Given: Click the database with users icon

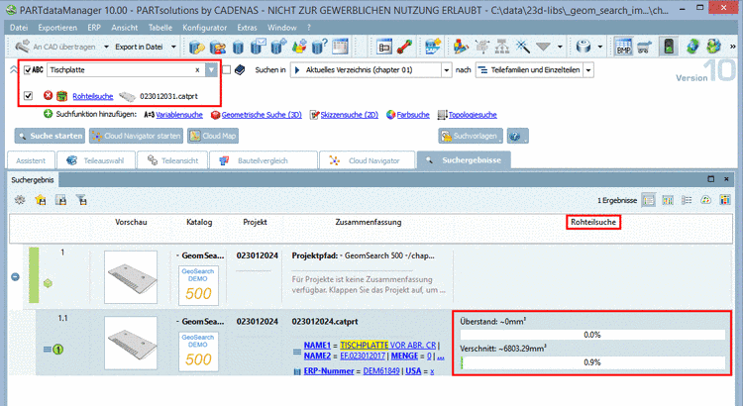Looking at the screenshot, I should coord(218,47).
